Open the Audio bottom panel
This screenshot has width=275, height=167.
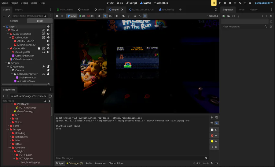89,163
